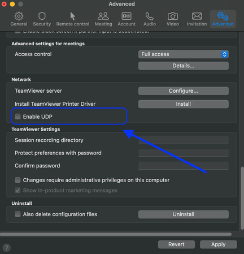244x254 pixels.
Task: Click Configure for TeamViewer server
Action: point(184,91)
